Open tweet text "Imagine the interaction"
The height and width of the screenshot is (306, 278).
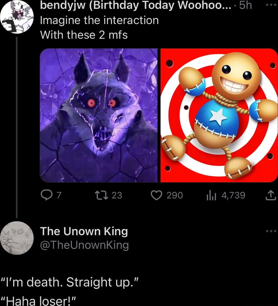(99, 20)
